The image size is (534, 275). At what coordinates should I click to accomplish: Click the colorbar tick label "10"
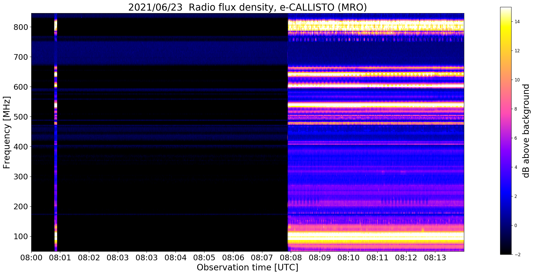tap(517, 80)
